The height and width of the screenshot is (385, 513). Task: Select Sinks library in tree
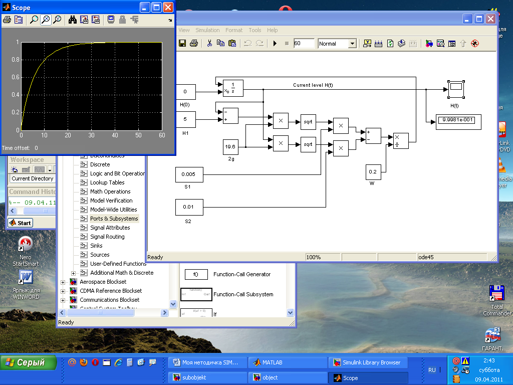pyautogui.click(x=96, y=246)
